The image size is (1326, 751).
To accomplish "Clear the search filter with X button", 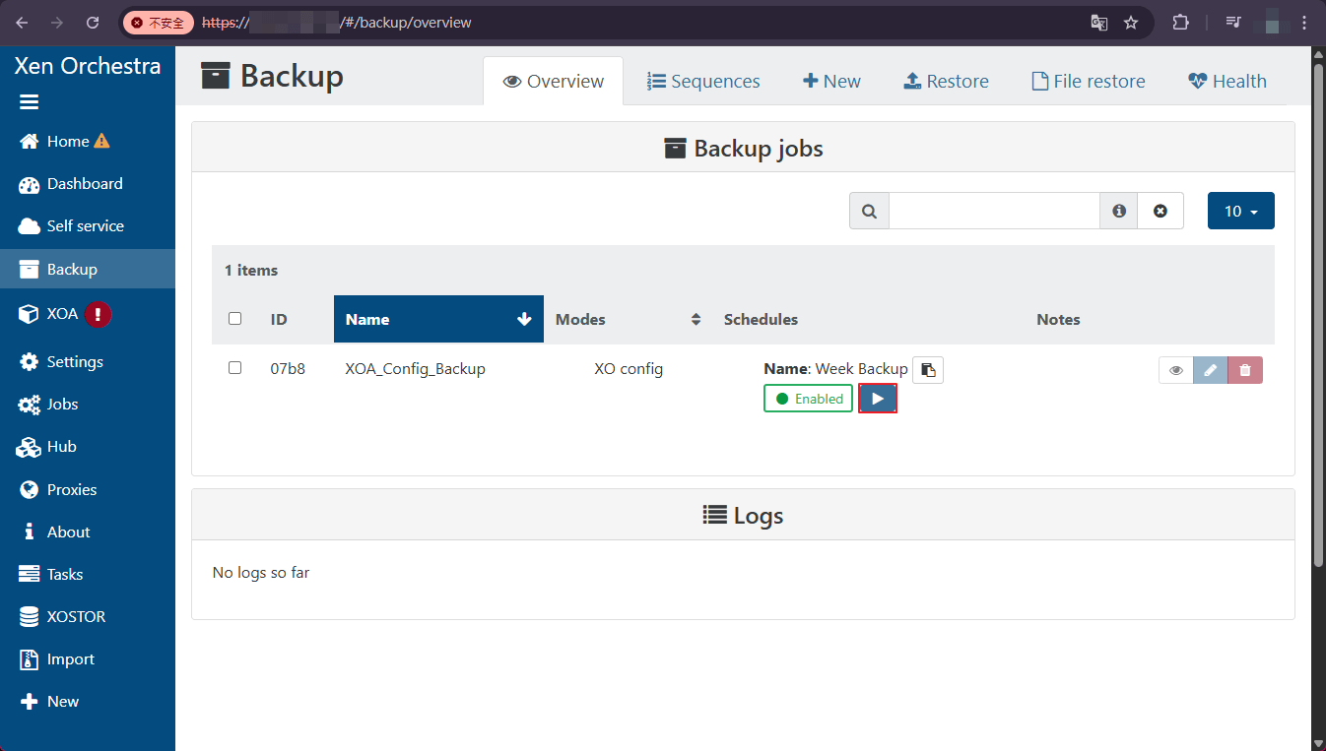I will tap(1160, 211).
